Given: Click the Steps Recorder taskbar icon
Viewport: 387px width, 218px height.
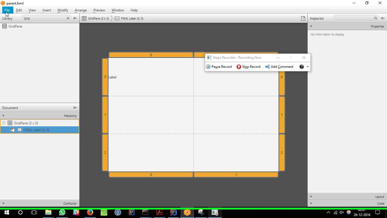Looking at the screenshot, I should [215, 212].
